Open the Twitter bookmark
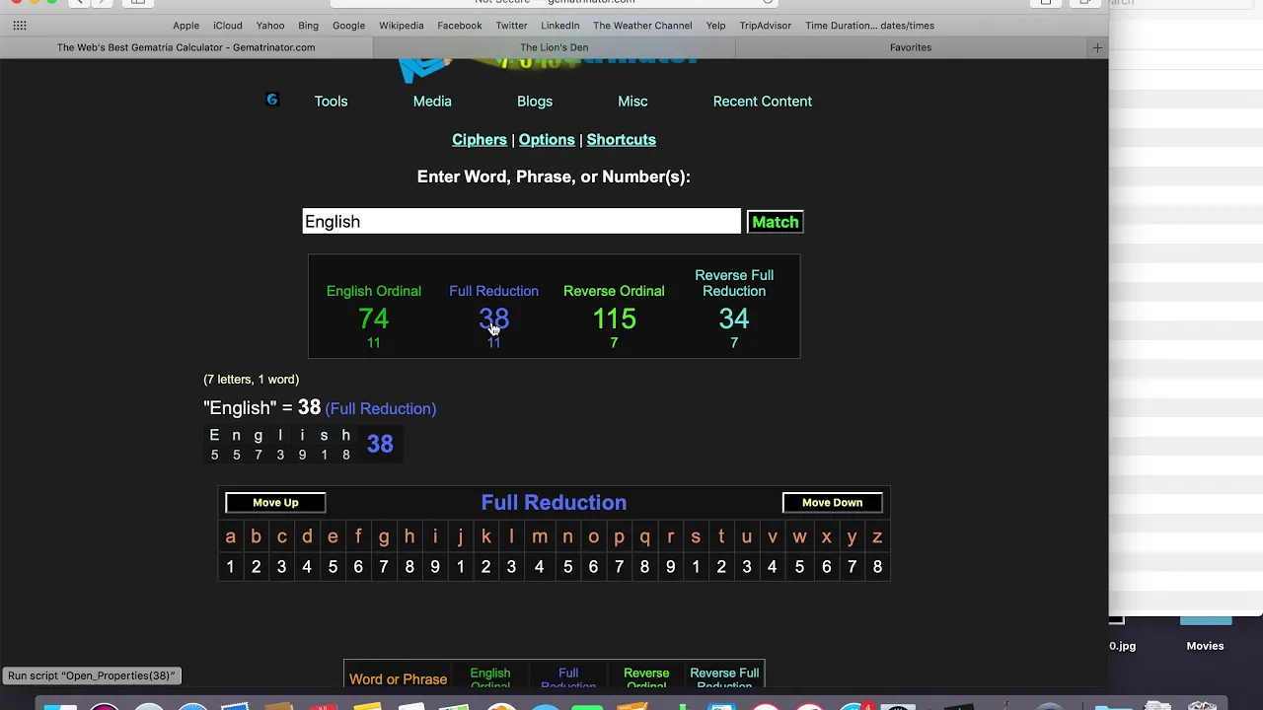 coord(511,26)
